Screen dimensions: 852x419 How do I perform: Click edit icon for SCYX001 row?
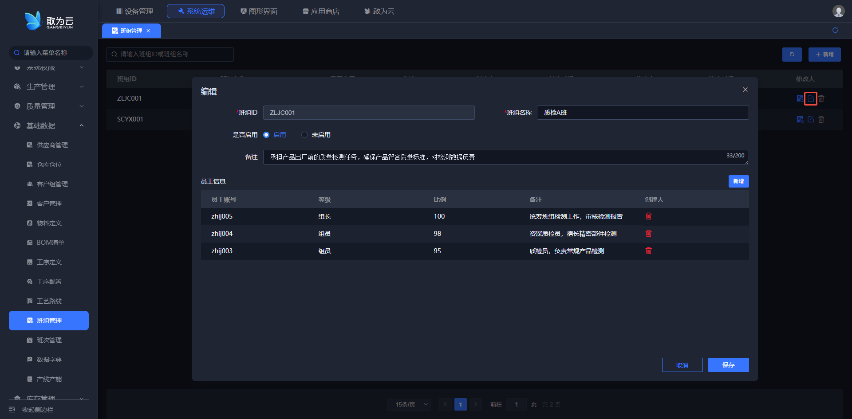pos(810,119)
